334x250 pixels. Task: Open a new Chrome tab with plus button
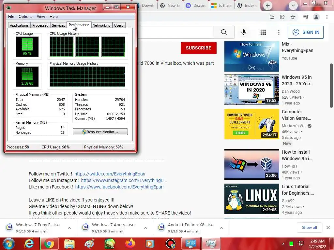268,6
